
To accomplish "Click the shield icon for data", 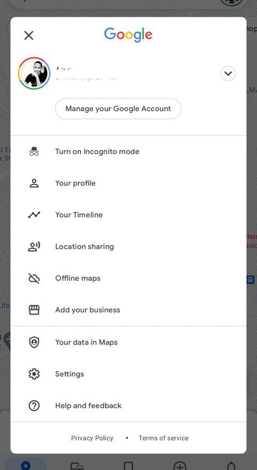I will [x=34, y=342].
